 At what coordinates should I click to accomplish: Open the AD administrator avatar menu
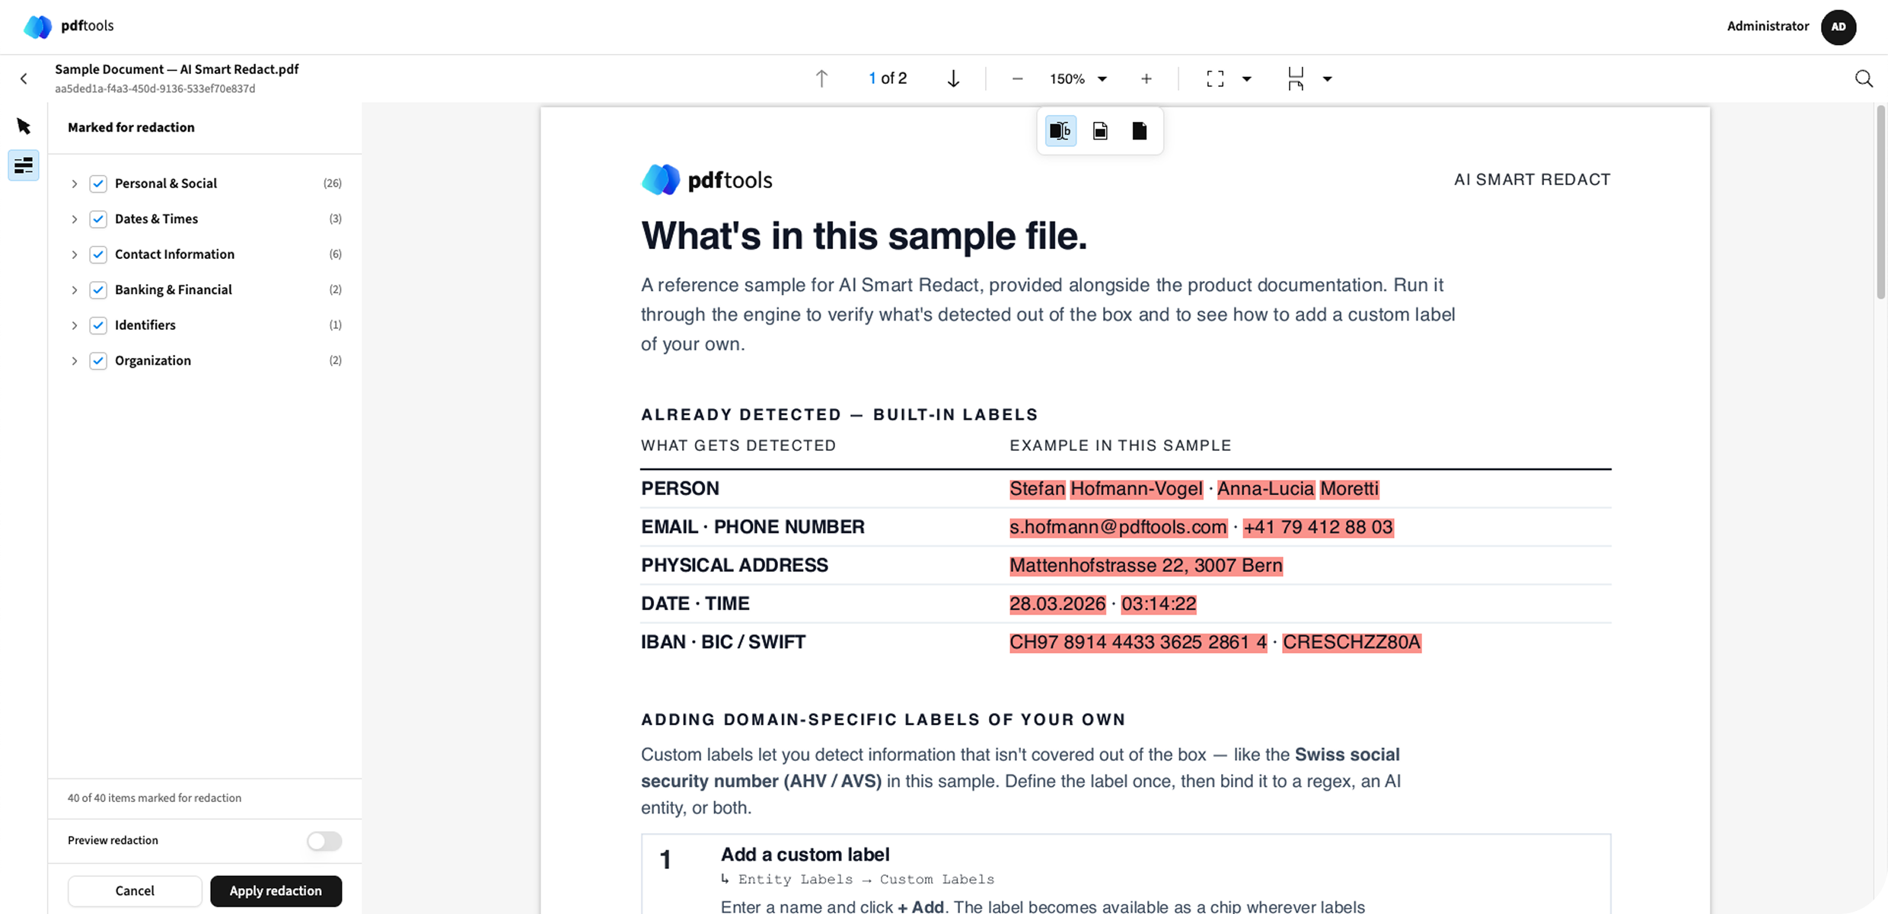pos(1839,27)
